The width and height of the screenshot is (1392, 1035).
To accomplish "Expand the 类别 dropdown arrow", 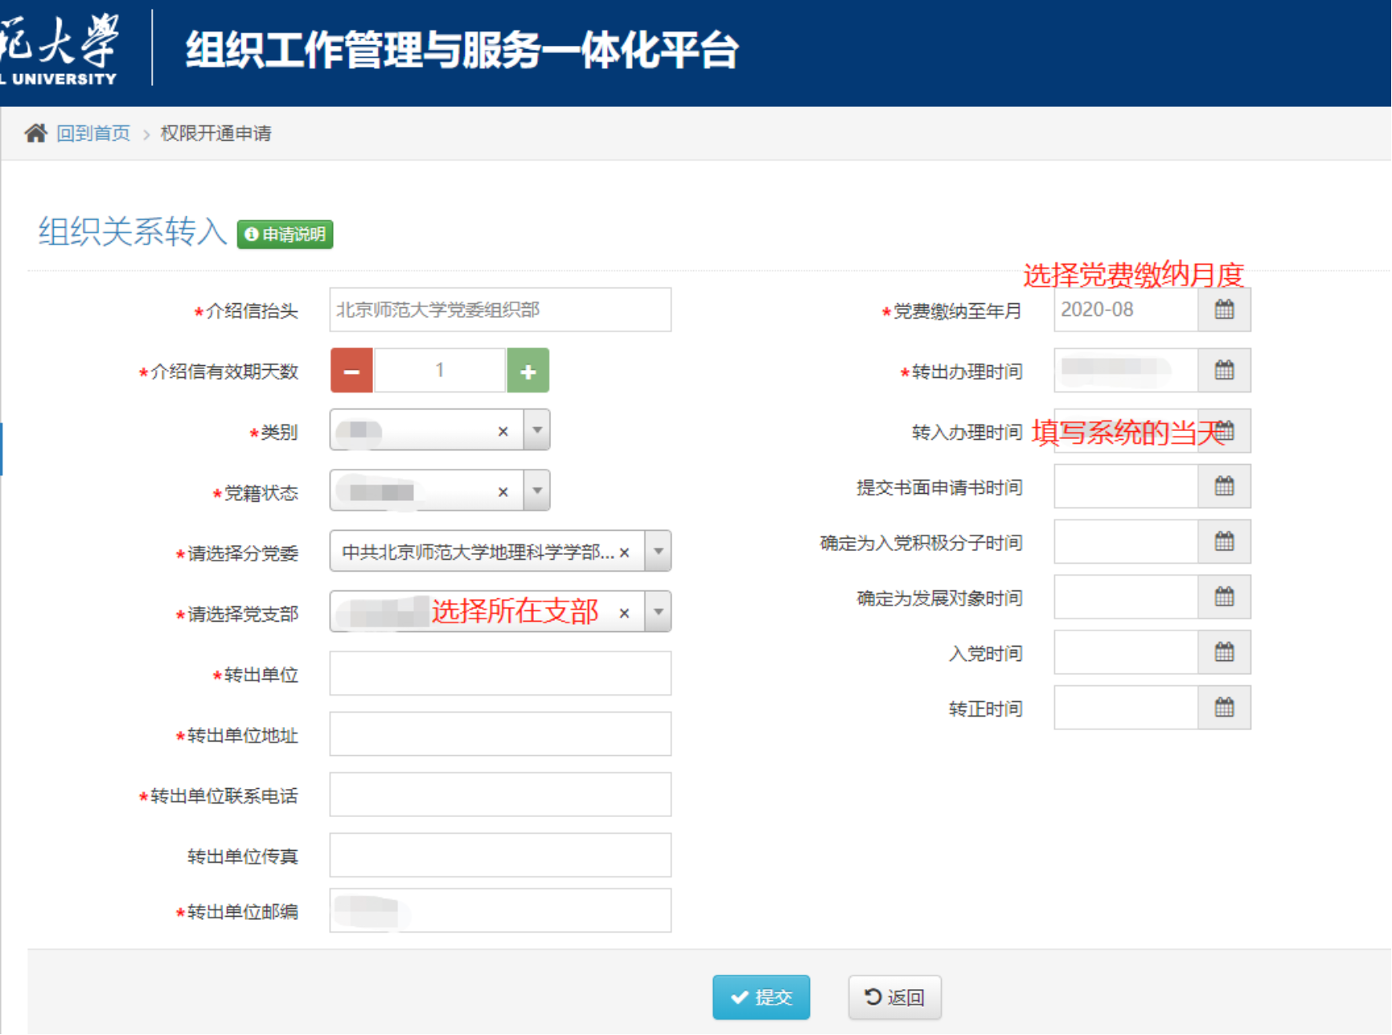I will [537, 430].
